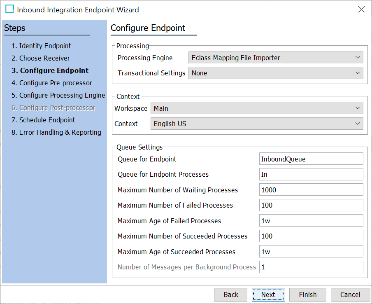
Task: Select step 7 Schedule Endpoint
Action: point(43,120)
